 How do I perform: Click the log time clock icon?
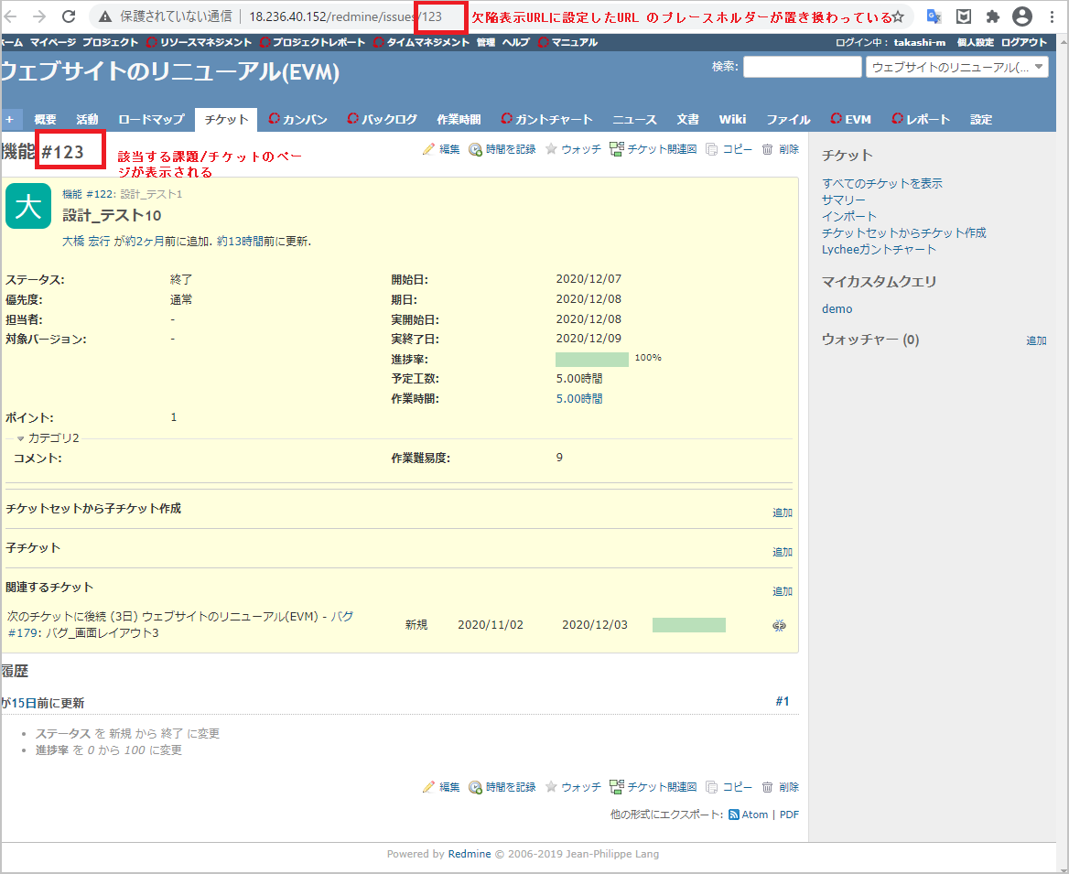click(475, 149)
